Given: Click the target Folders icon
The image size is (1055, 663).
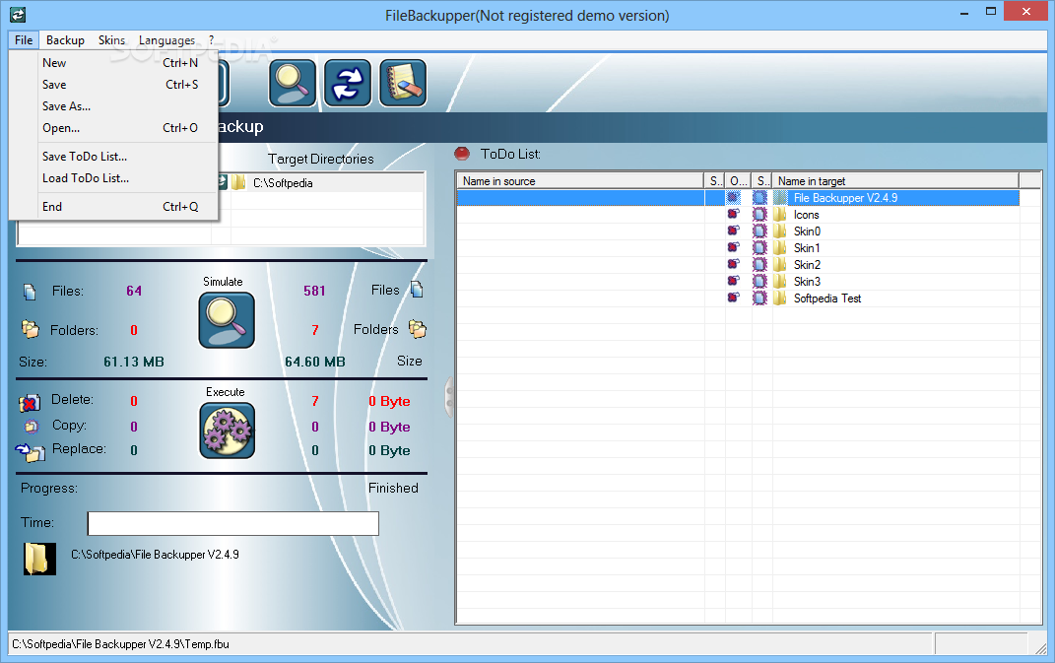Looking at the screenshot, I should point(417,329).
